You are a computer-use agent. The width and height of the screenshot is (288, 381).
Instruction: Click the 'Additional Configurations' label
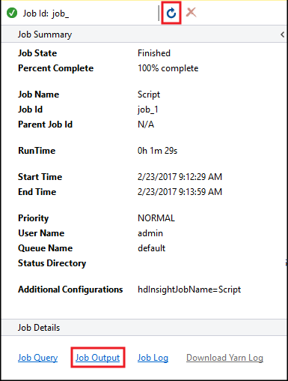point(70,289)
